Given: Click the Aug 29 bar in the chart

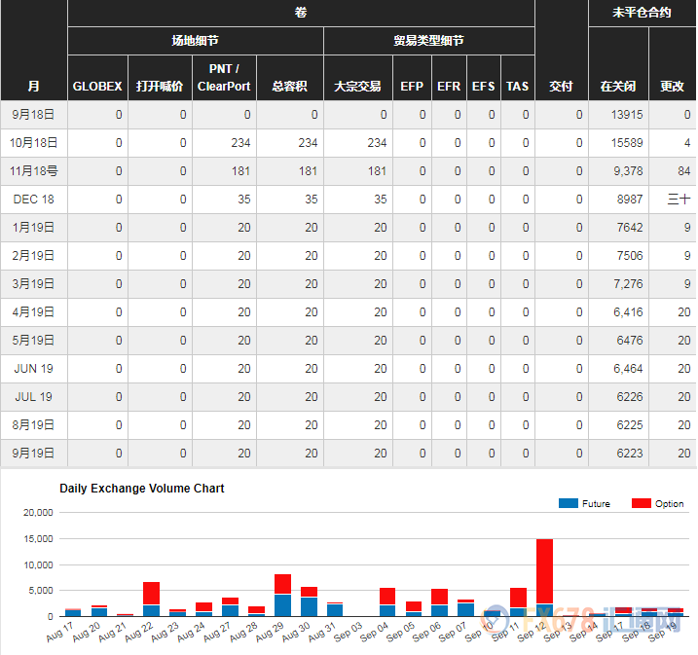Looking at the screenshot, I should (x=282, y=594).
